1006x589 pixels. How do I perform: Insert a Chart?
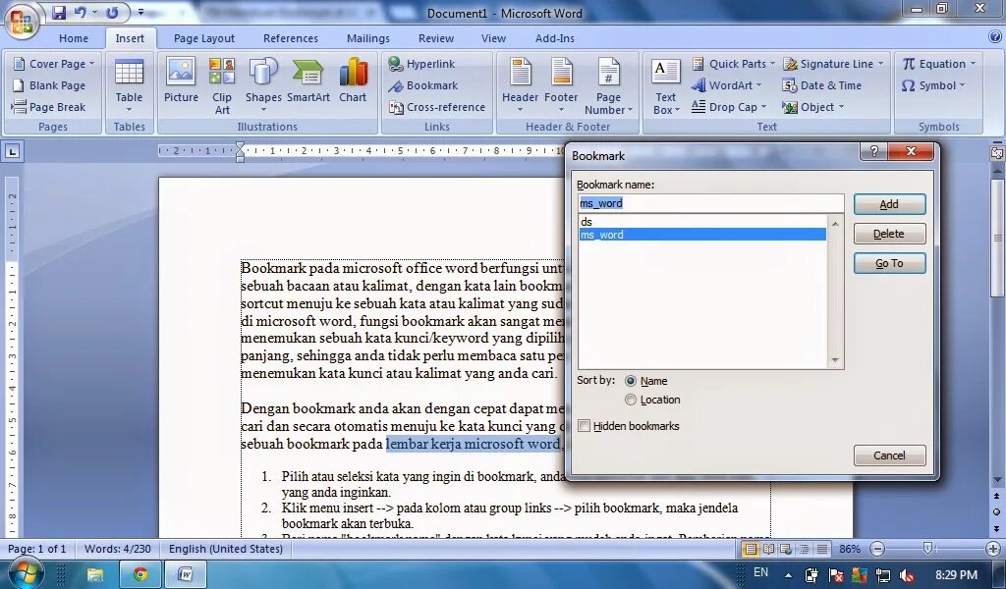[353, 80]
